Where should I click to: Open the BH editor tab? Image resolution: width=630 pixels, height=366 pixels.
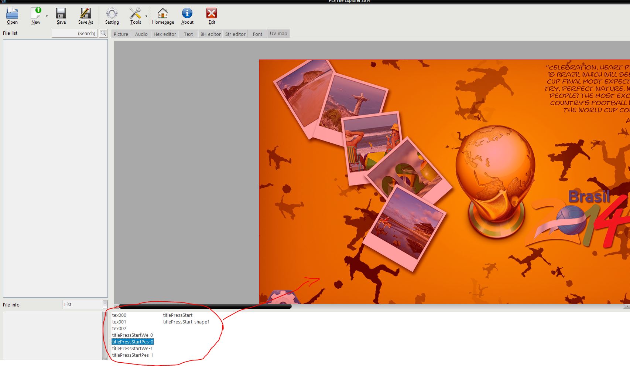point(210,34)
